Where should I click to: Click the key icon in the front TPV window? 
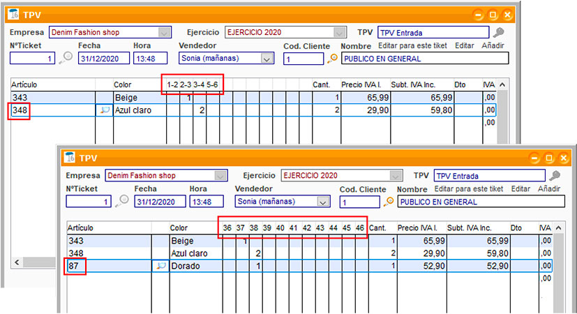tap(555, 176)
